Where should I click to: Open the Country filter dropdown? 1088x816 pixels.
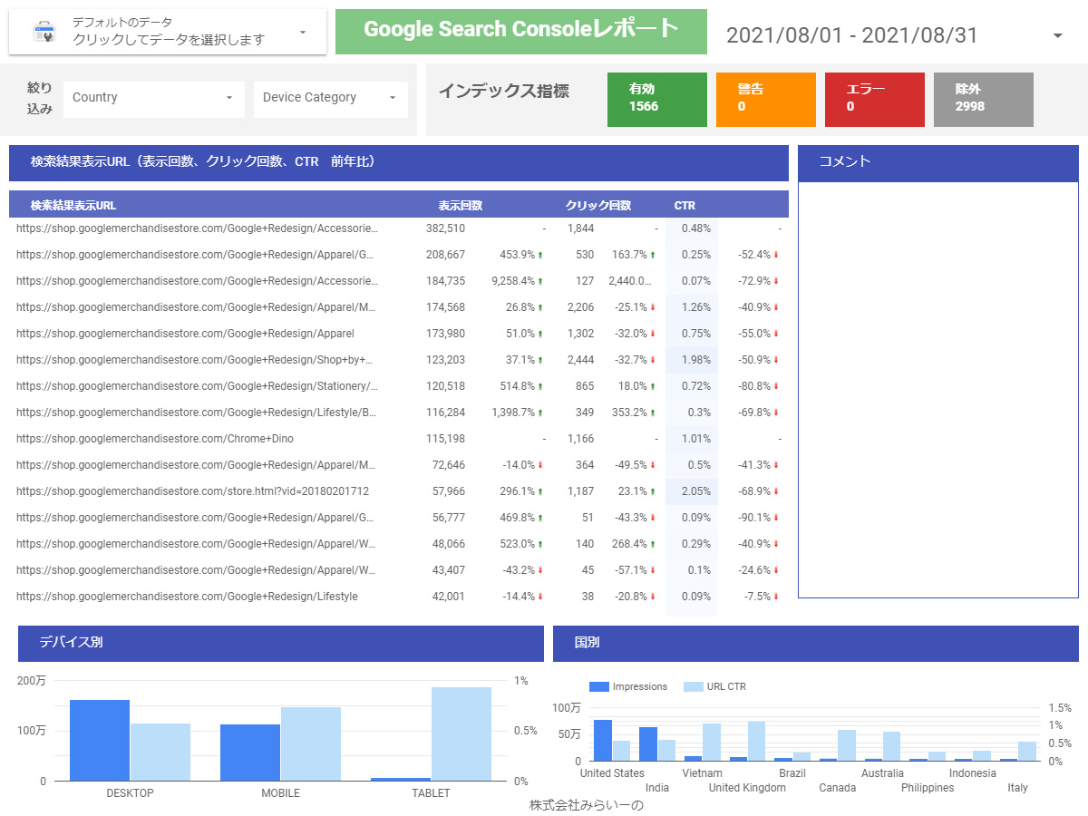[x=154, y=98]
